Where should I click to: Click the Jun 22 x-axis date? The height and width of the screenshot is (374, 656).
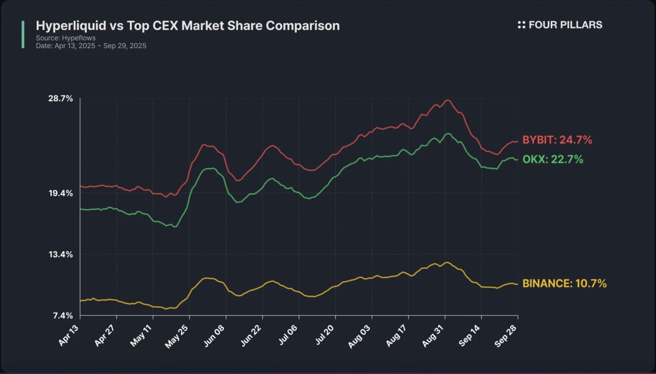pos(251,335)
